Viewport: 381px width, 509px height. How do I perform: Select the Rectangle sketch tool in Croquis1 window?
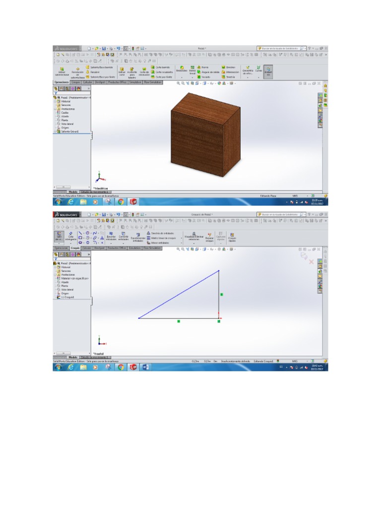click(80, 238)
